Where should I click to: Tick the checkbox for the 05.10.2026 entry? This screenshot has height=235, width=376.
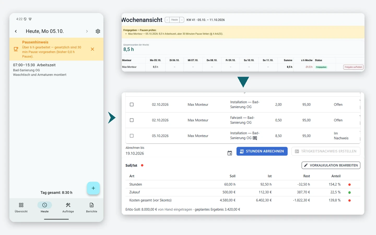(x=132, y=136)
